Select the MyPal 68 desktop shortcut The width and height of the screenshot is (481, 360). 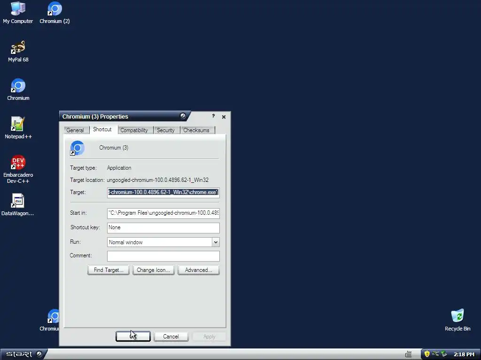[18, 51]
